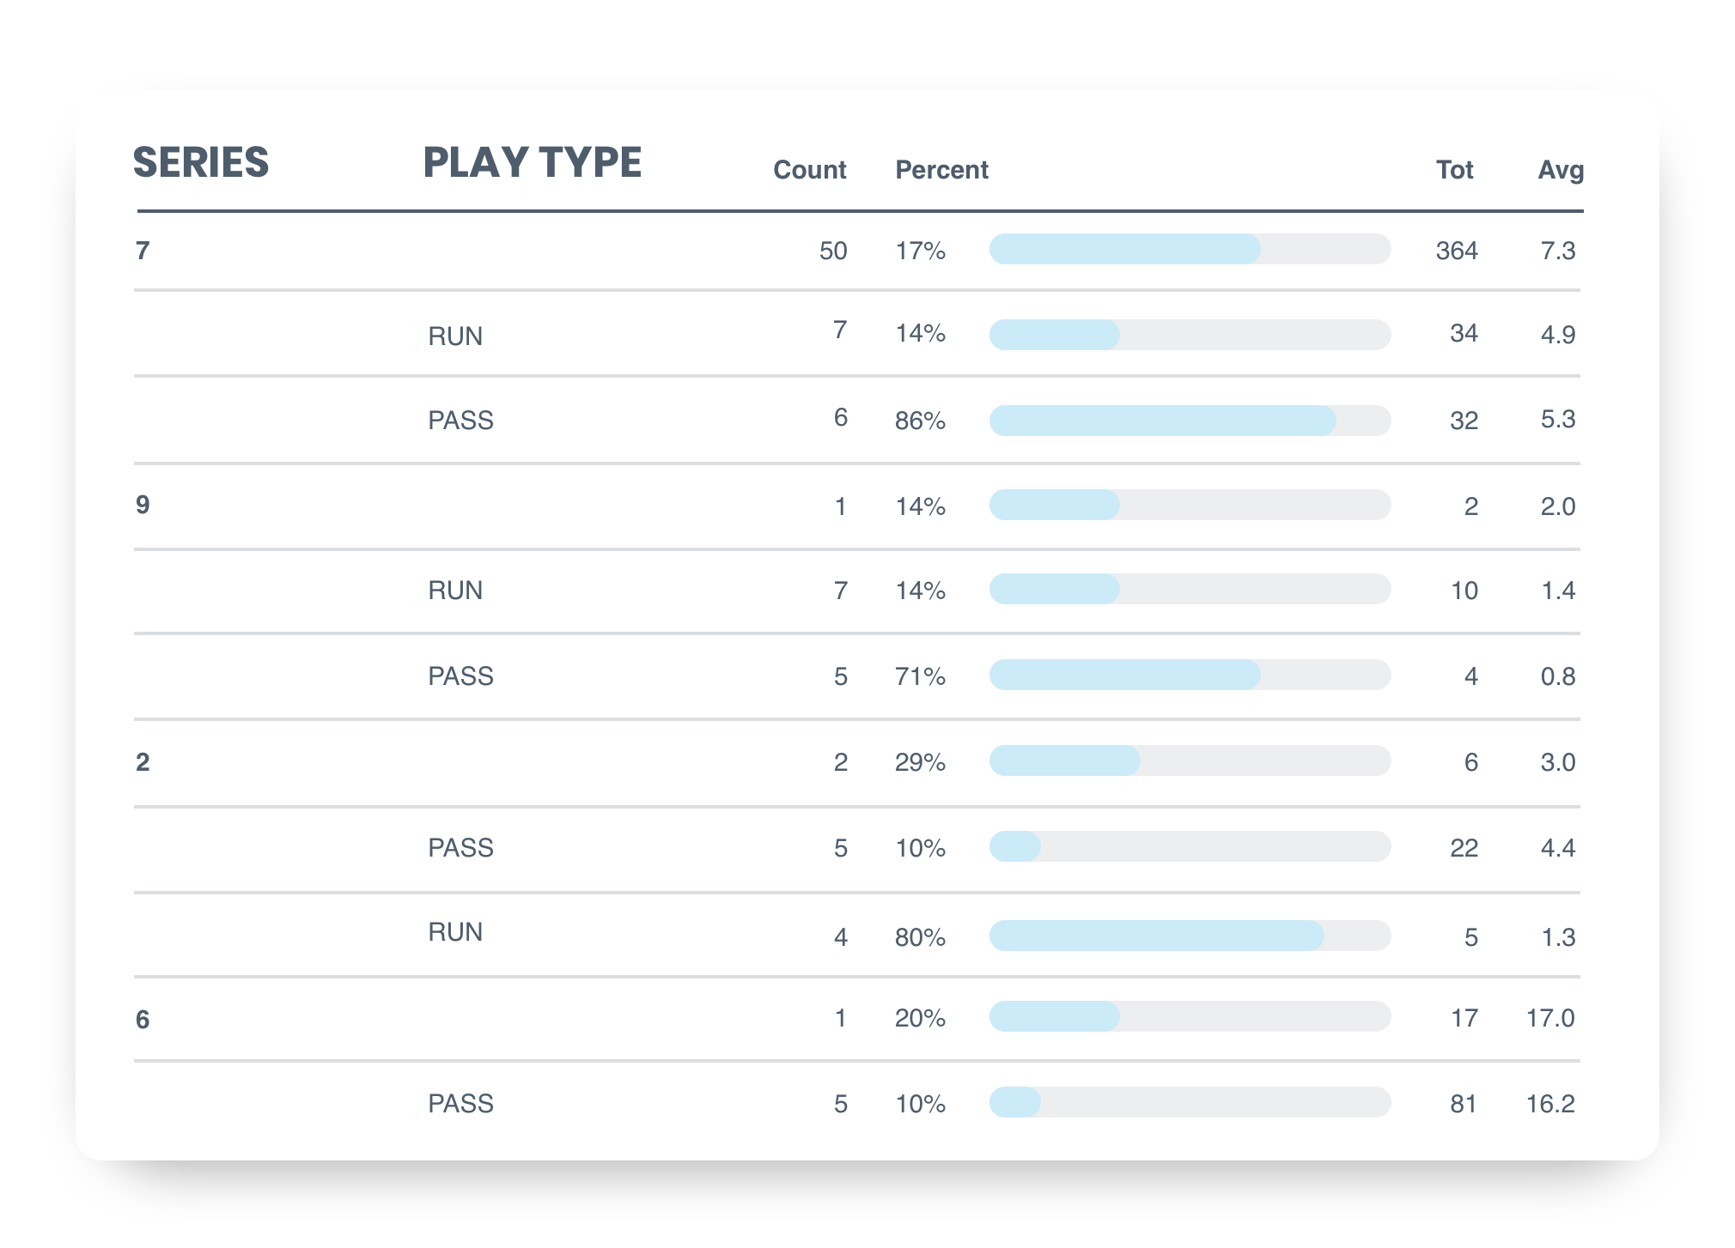Select series 9 row label
The width and height of the screenshot is (1735, 1248).
coord(143,505)
